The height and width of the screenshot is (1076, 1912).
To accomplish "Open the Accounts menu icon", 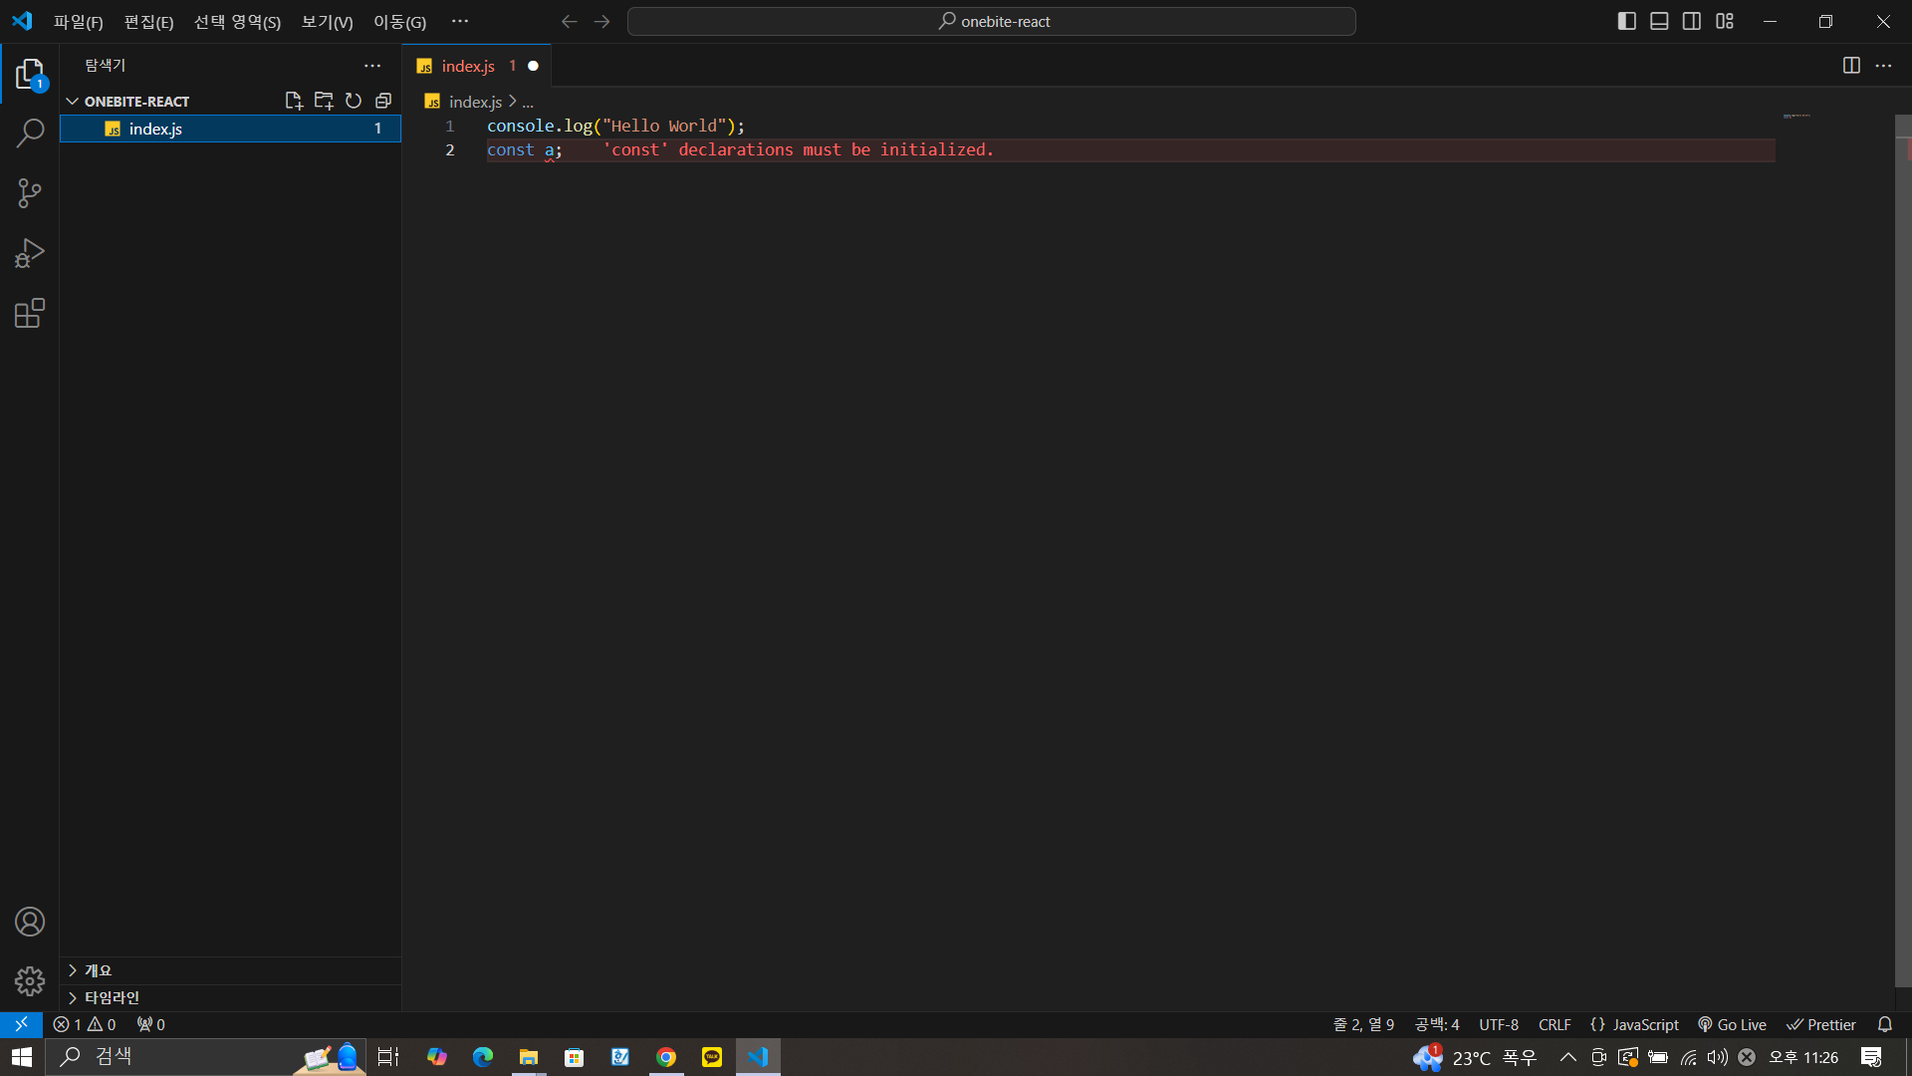I will coord(30,922).
